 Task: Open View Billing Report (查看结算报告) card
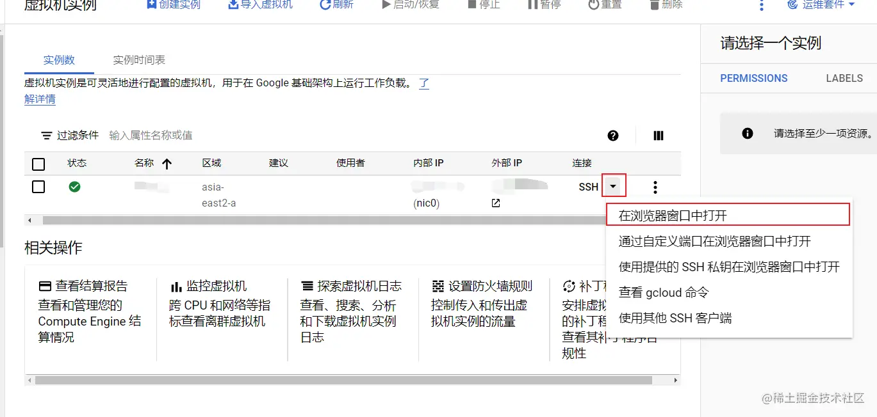[90, 312]
